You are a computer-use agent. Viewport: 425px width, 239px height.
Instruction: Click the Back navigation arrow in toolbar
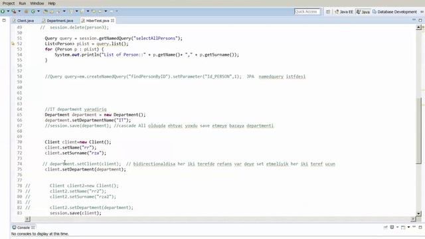(x=100, y=11)
